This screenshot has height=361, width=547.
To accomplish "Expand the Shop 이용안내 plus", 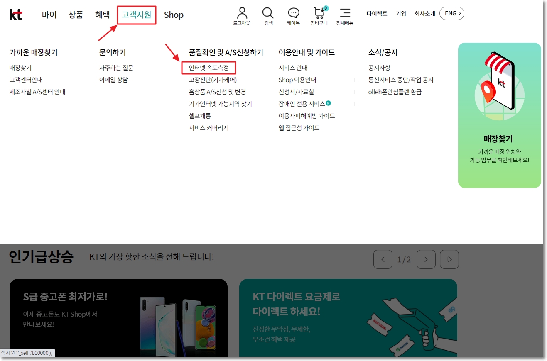I will point(354,80).
